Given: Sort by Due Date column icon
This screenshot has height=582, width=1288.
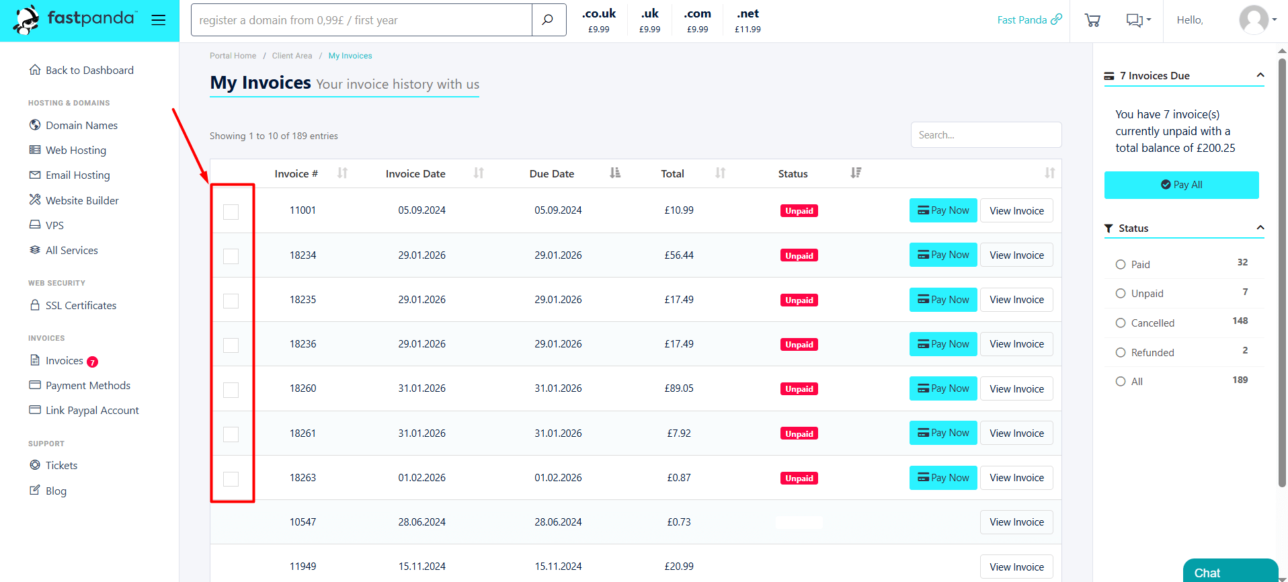Looking at the screenshot, I should (614, 173).
